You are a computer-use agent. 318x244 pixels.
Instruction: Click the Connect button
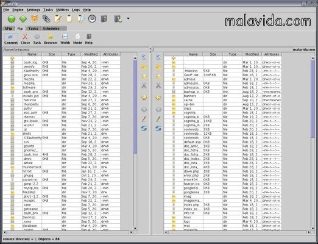point(11,39)
